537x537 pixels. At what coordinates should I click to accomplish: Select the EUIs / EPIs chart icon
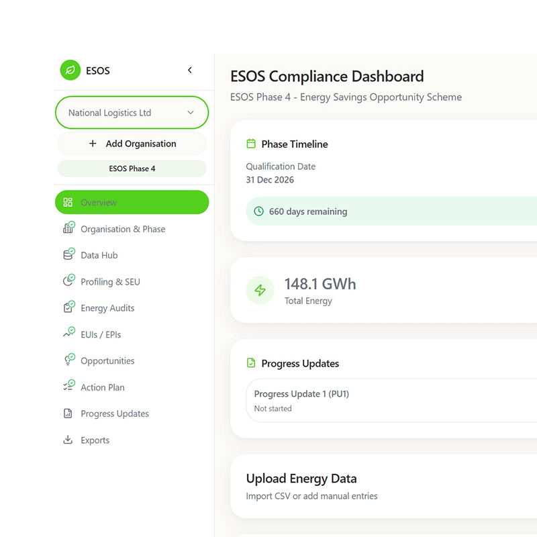69,334
